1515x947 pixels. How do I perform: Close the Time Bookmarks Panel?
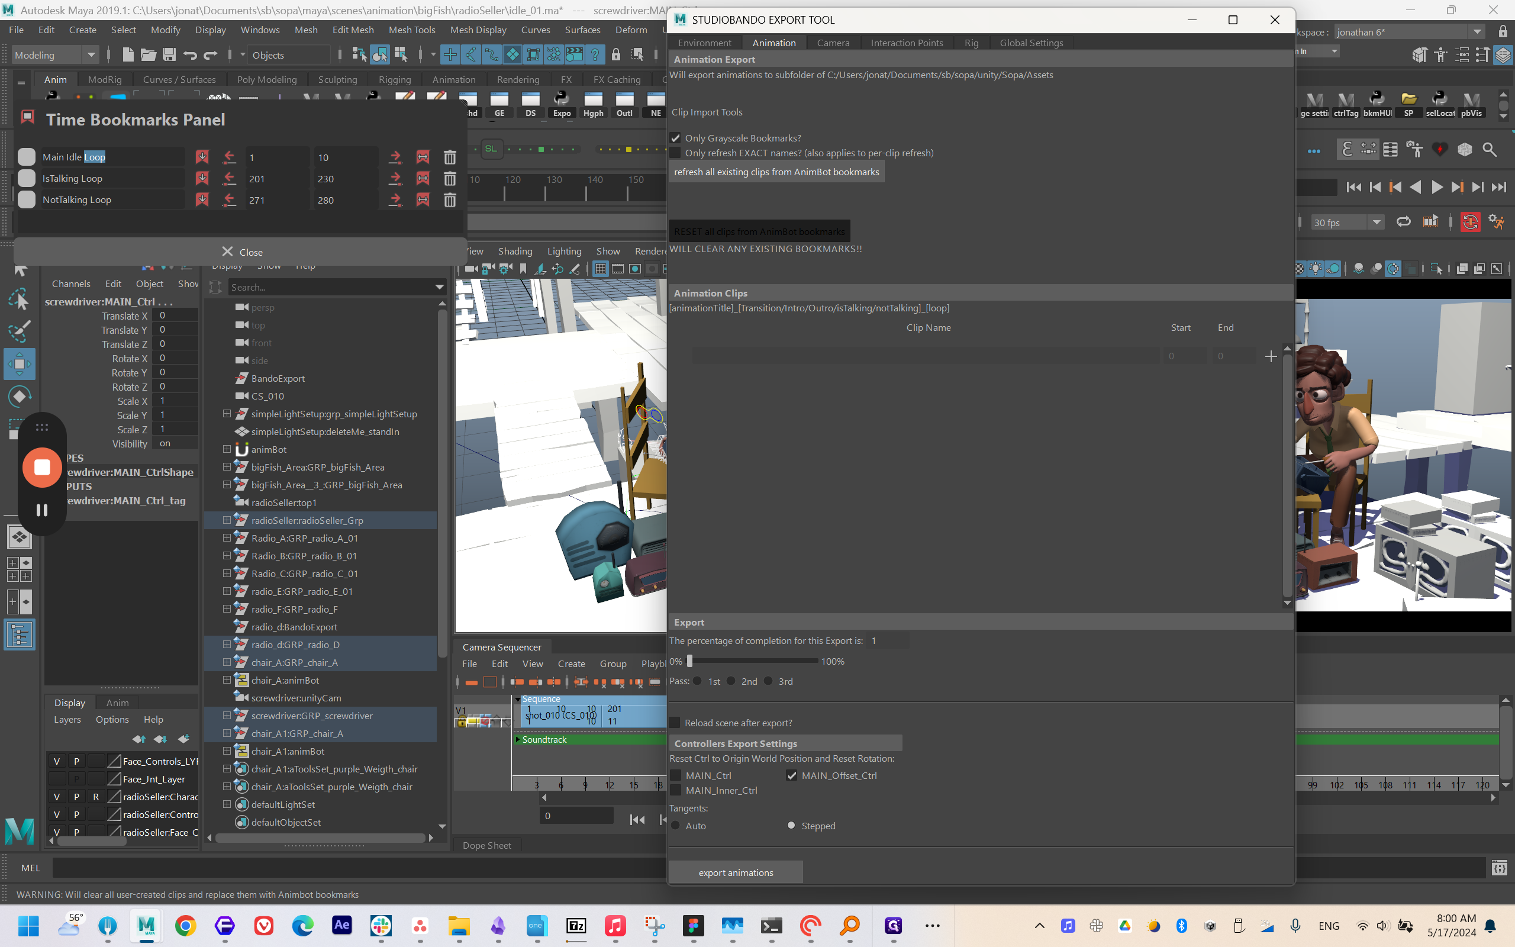(x=240, y=252)
